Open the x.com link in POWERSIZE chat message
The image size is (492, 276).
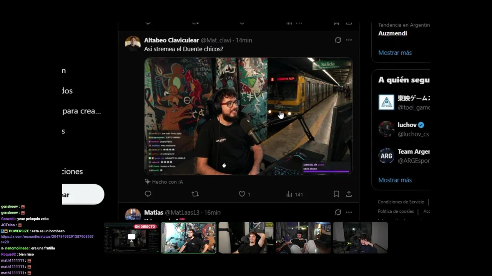[x=47, y=239]
